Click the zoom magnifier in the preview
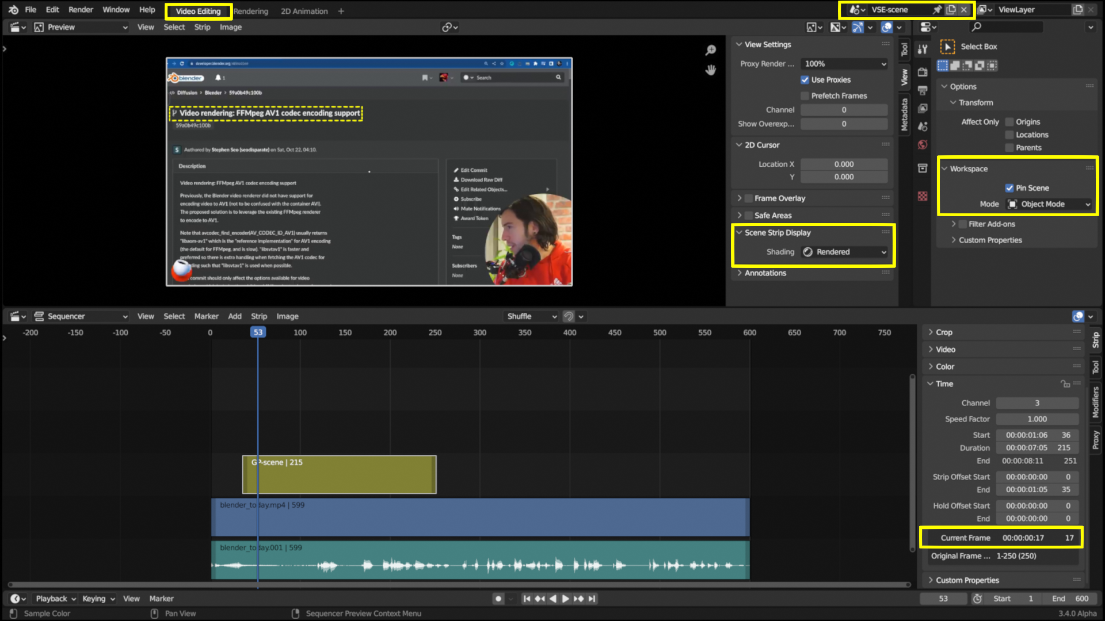 coord(711,51)
